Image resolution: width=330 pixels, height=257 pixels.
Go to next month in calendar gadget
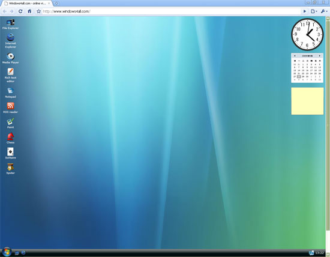pyautogui.click(x=320, y=56)
